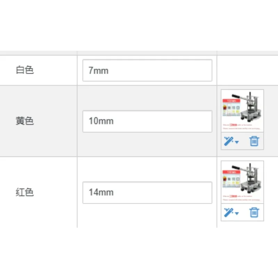The width and height of the screenshot is (278, 278).
Task: Select the 白色 color label
Action: (25, 70)
